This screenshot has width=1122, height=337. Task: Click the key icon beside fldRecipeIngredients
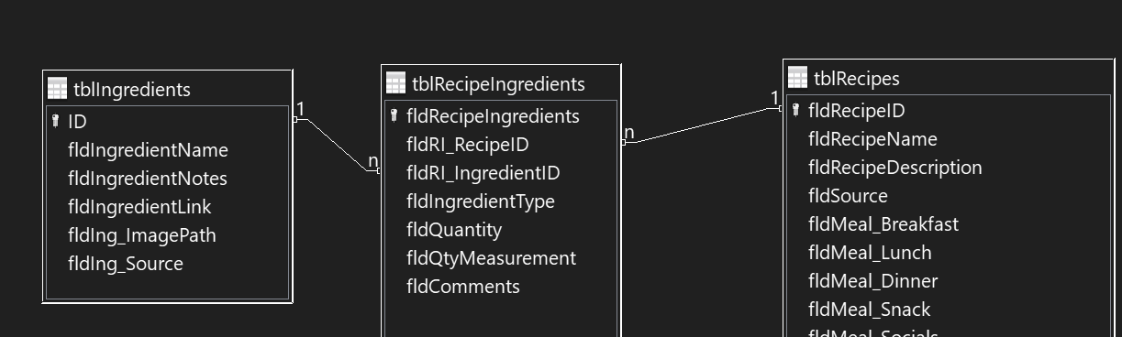(x=394, y=115)
